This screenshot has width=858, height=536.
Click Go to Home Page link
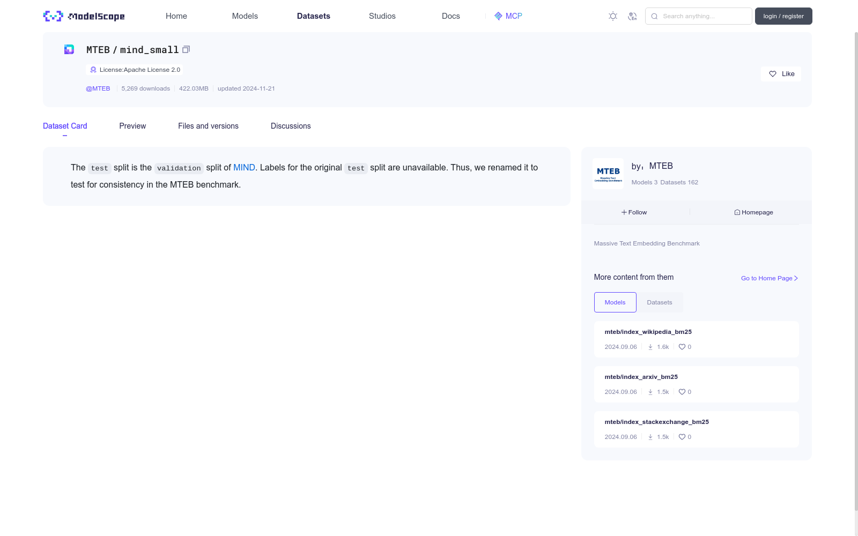(x=770, y=278)
